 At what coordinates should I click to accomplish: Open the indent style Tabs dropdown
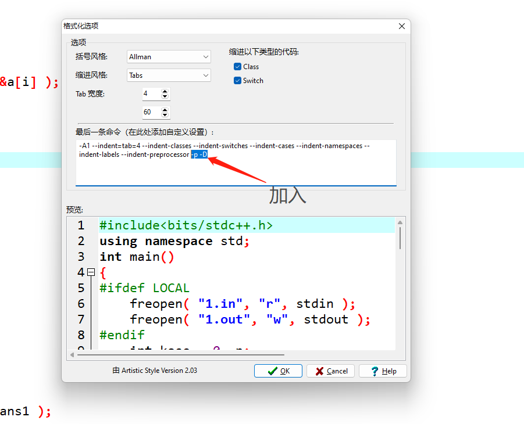pyautogui.click(x=169, y=76)
